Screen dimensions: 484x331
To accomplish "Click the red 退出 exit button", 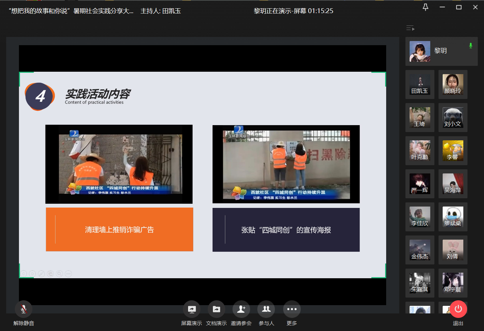I will click(x=458, y=309).
